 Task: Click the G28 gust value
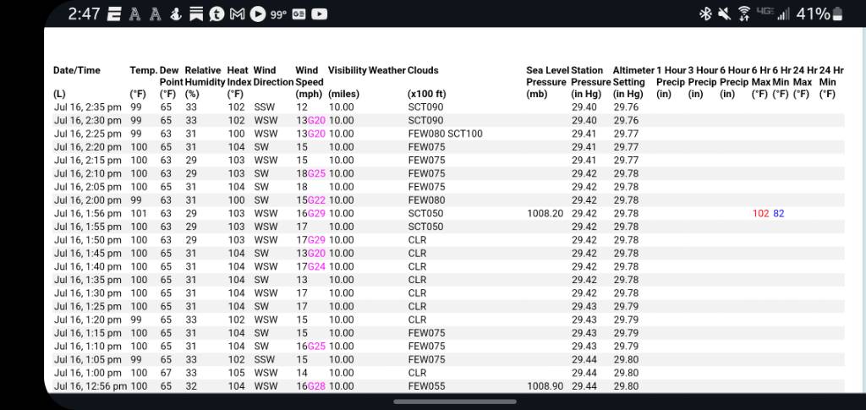316,386
